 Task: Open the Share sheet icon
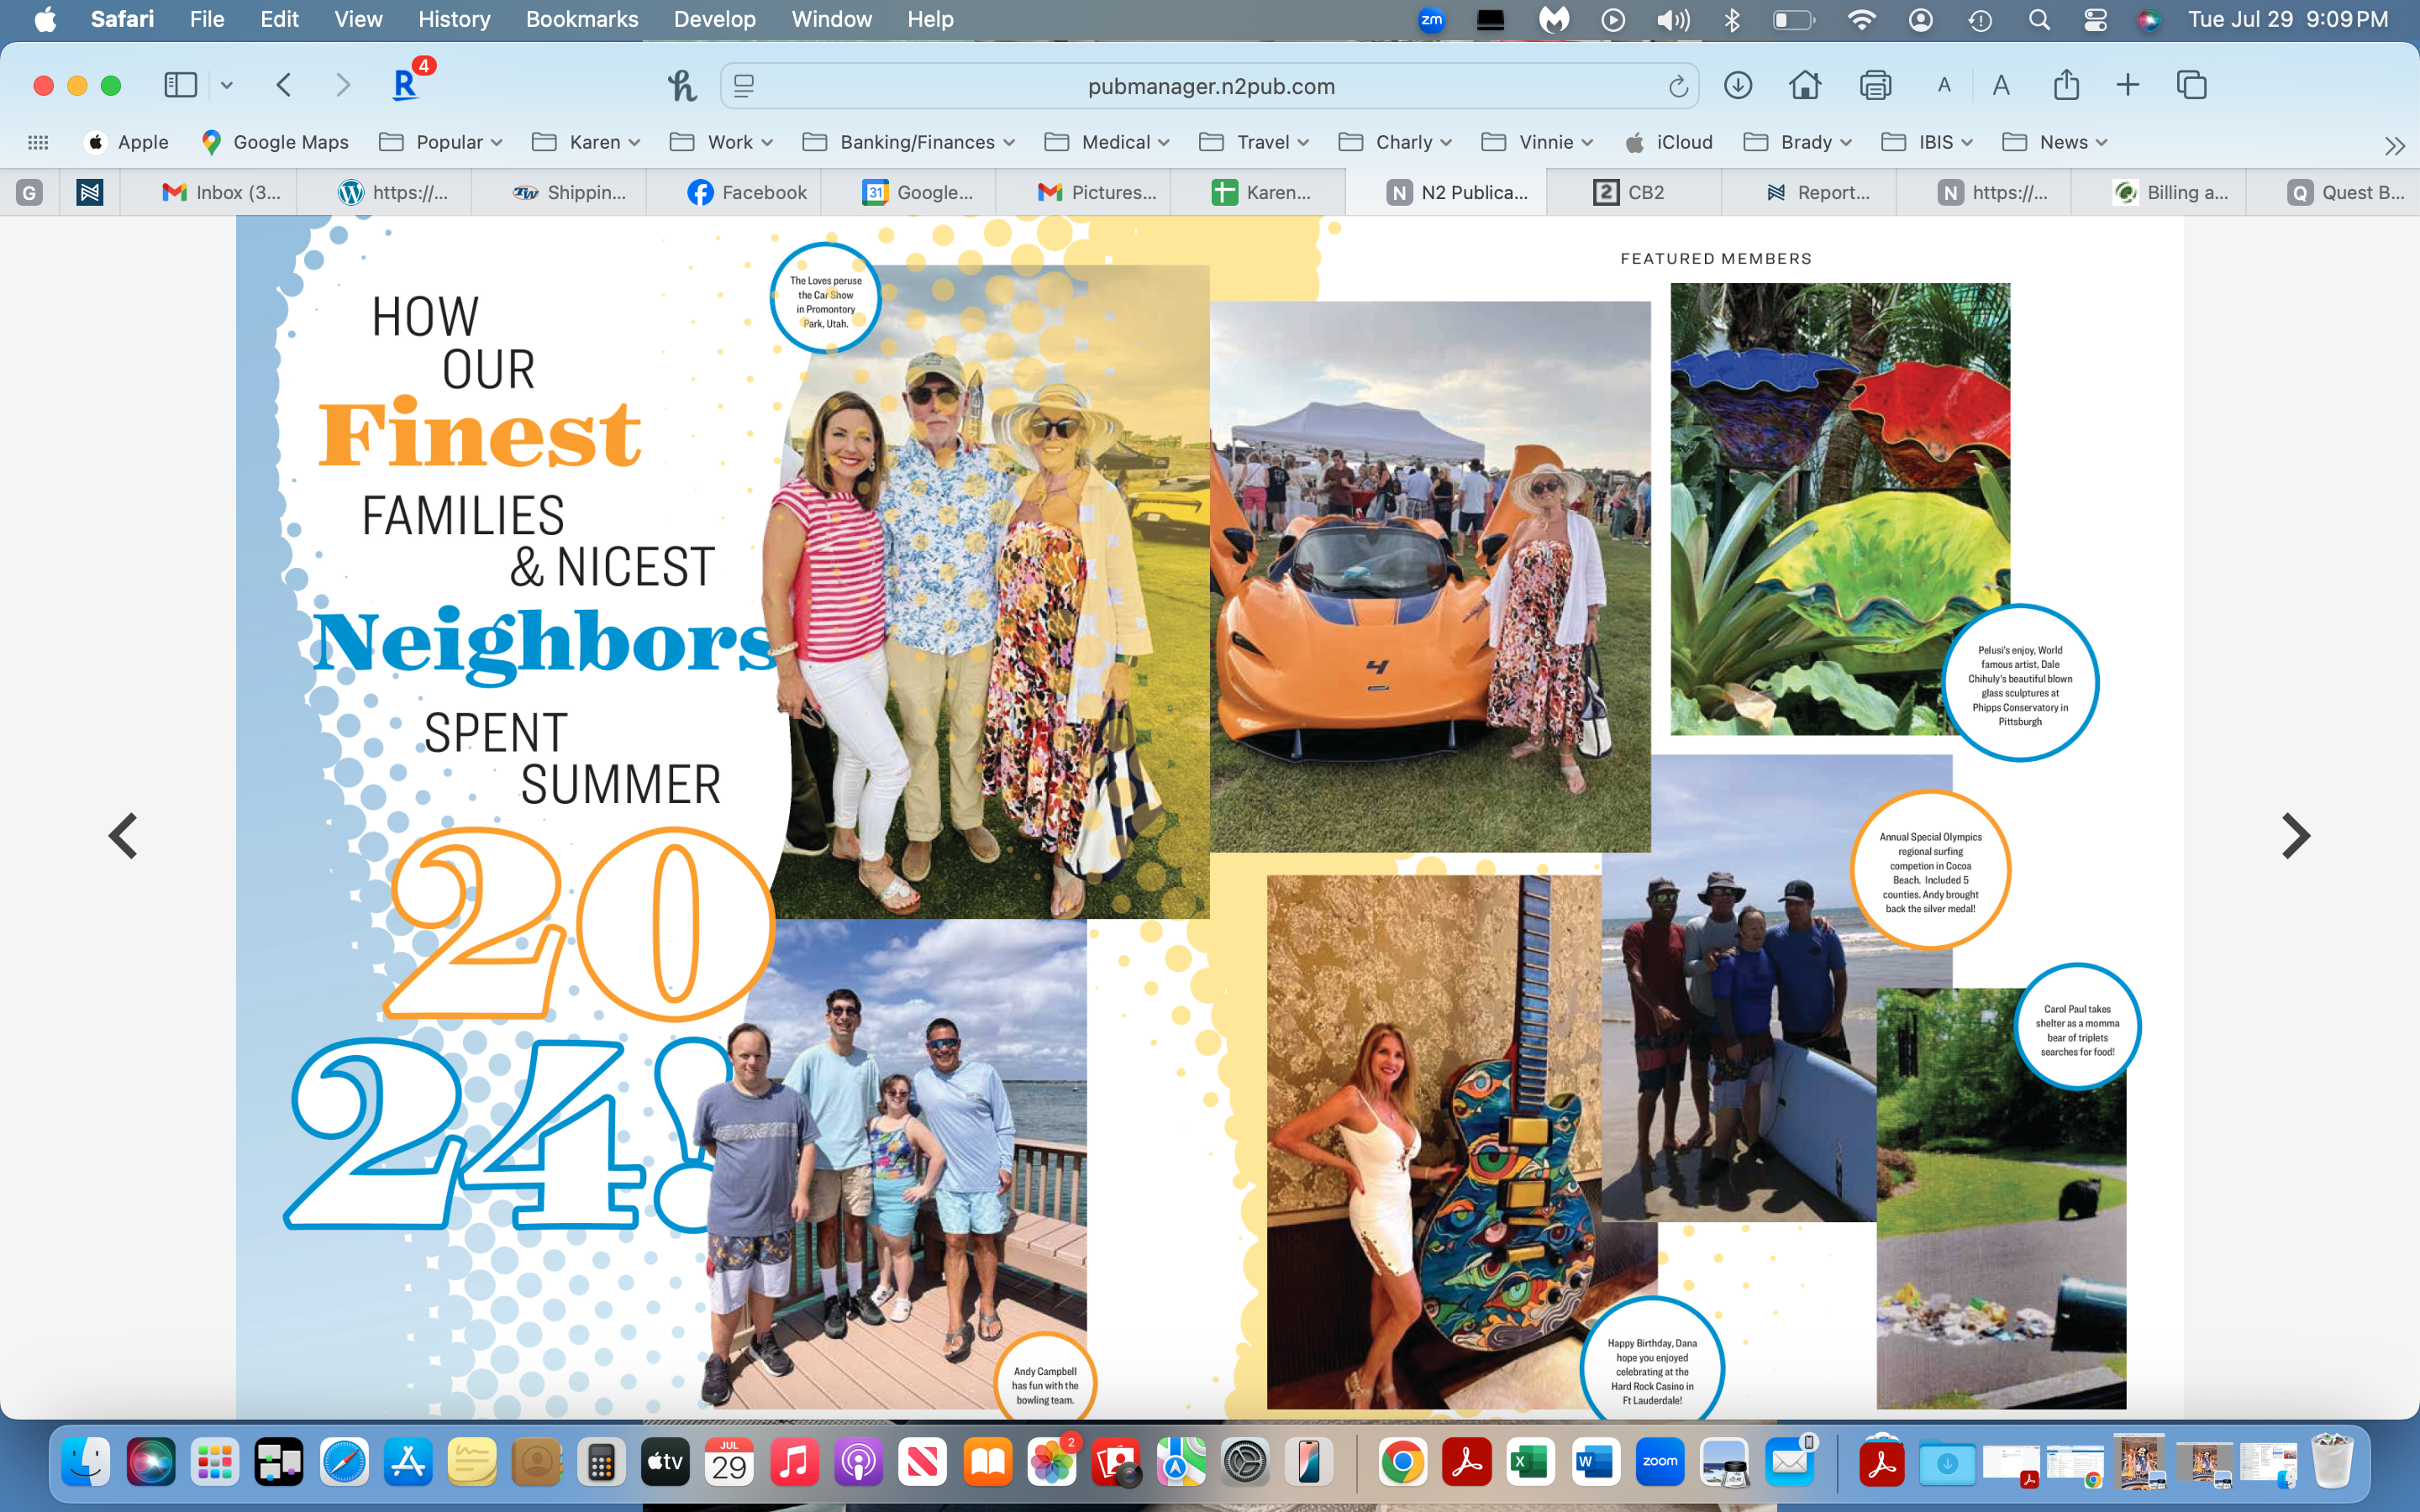[x=2066, y=85]
